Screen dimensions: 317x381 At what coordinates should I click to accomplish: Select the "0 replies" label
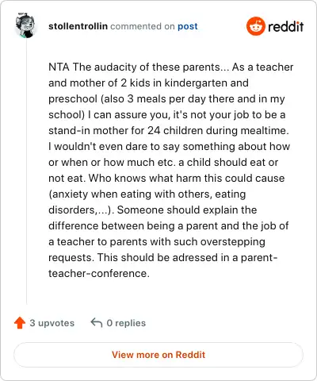point(126,323)
